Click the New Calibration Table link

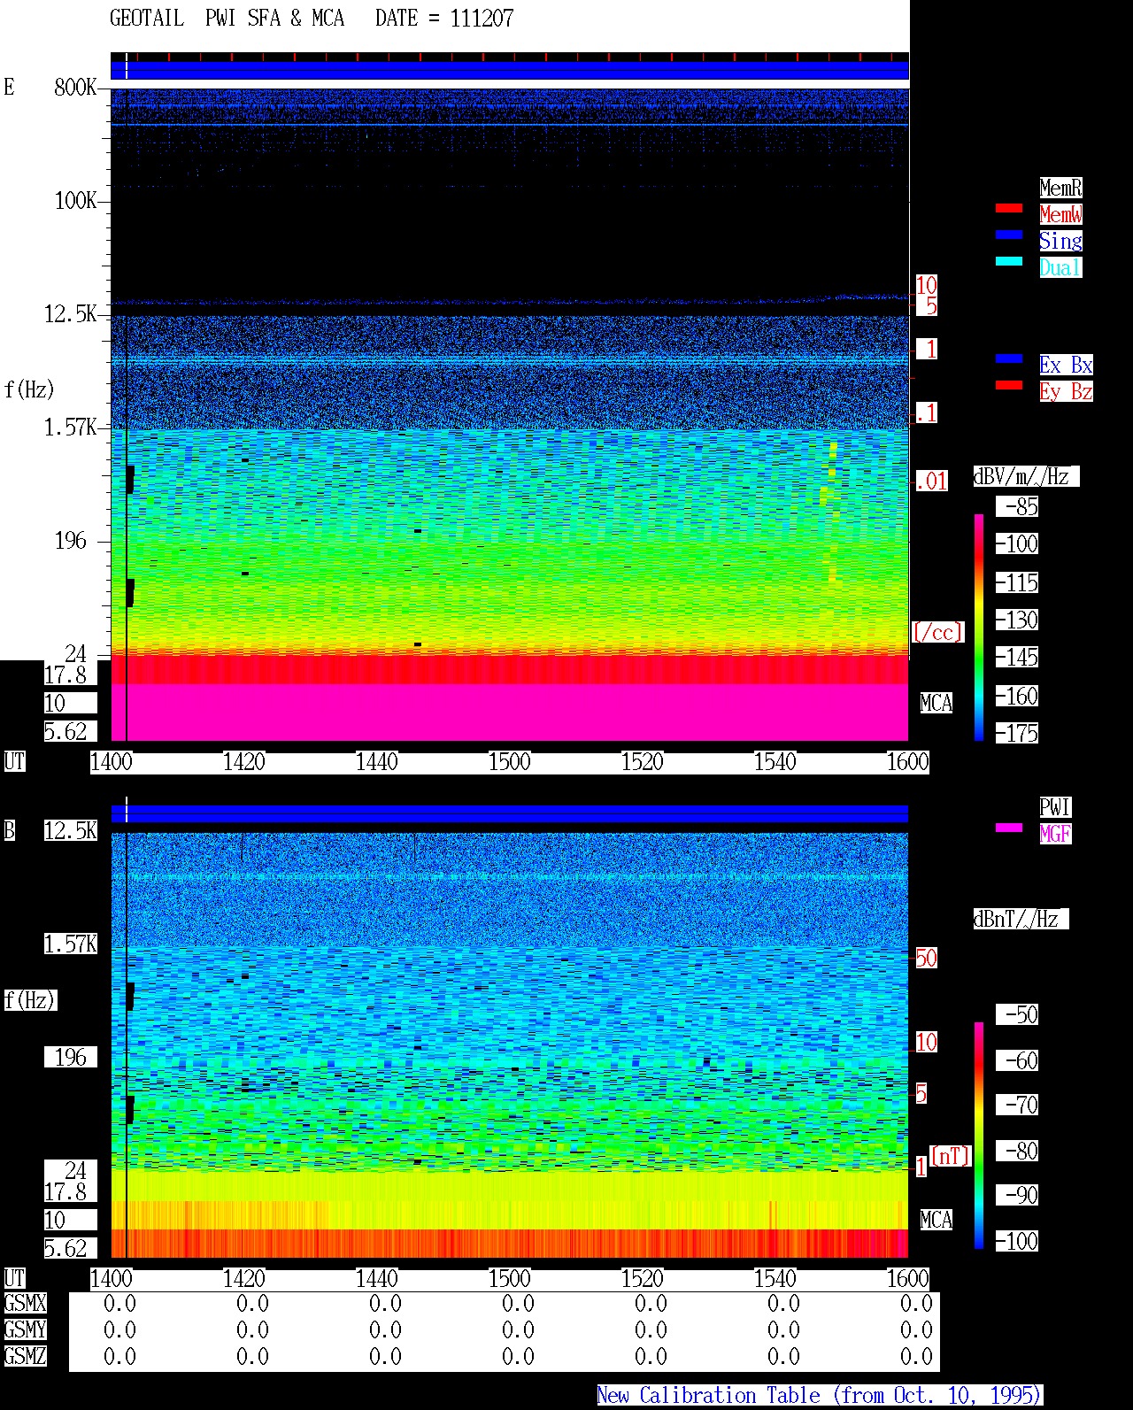click(820, 1396)
